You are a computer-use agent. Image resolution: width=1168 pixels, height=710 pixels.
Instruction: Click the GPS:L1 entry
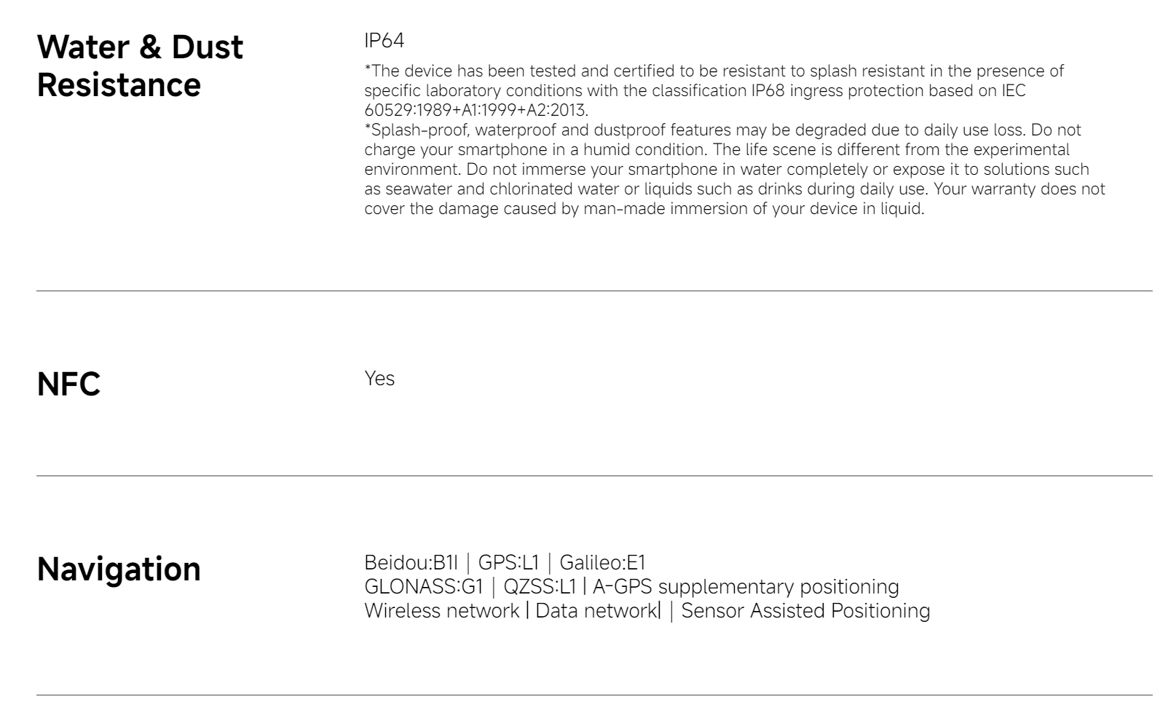[508, 563]
